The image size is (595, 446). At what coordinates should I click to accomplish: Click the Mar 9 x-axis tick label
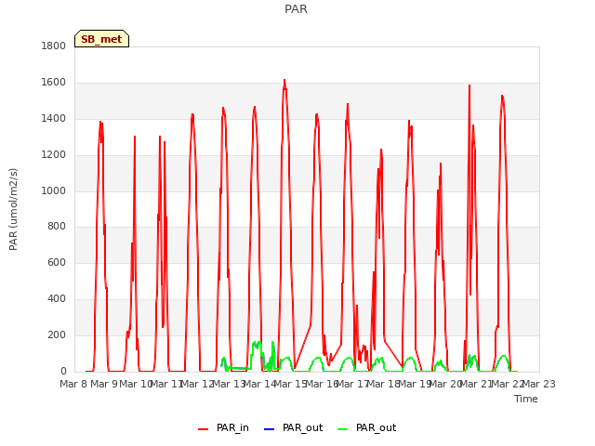coord(104,384)
